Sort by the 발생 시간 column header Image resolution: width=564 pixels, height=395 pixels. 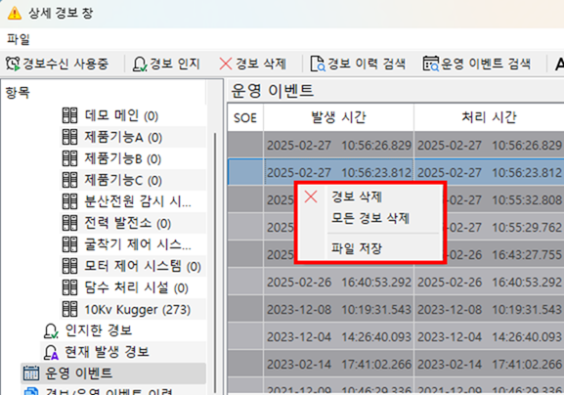(338, 117)
